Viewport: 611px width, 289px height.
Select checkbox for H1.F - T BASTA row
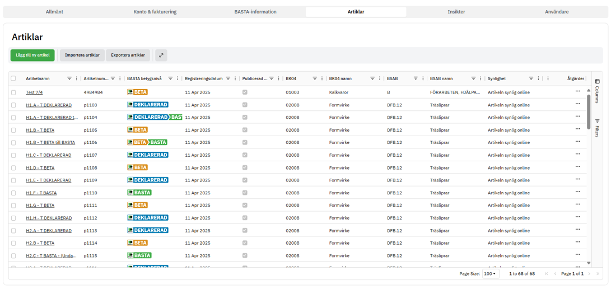click(13, 193)
